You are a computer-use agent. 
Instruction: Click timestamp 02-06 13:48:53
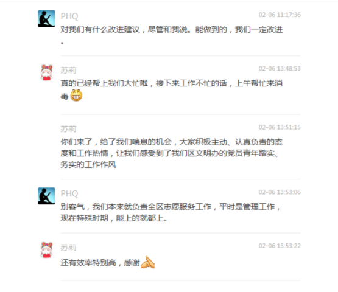[x=280, y=69]
